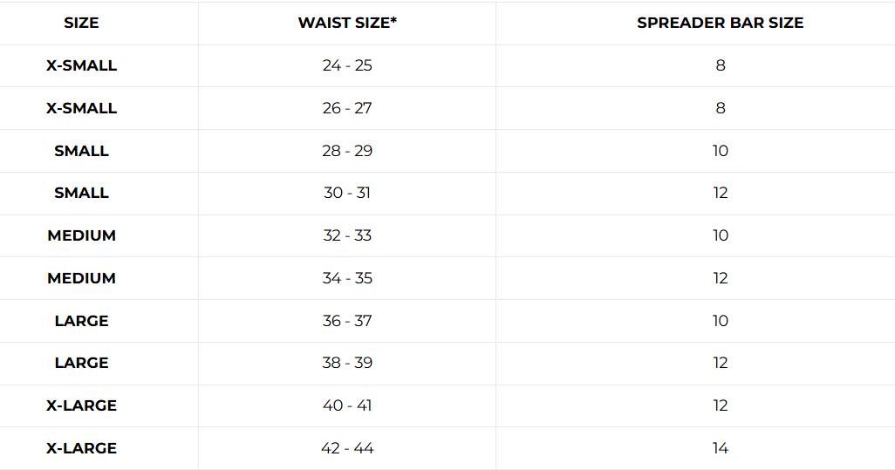This screenshot has height=470, width=895.
Task: Click the 38 - 39 waist size cell
Action: tap(347, 363)
